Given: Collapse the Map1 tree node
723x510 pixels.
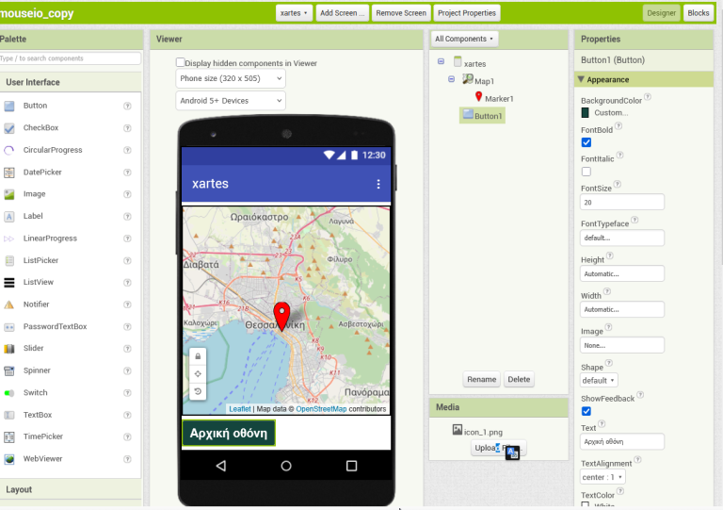Looking at the screenshot, I should click(x=452, y=80).
